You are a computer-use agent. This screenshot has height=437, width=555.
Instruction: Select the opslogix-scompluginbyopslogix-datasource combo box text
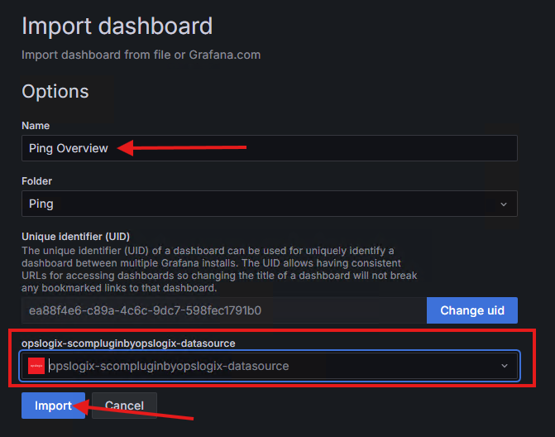click(170, 366)
